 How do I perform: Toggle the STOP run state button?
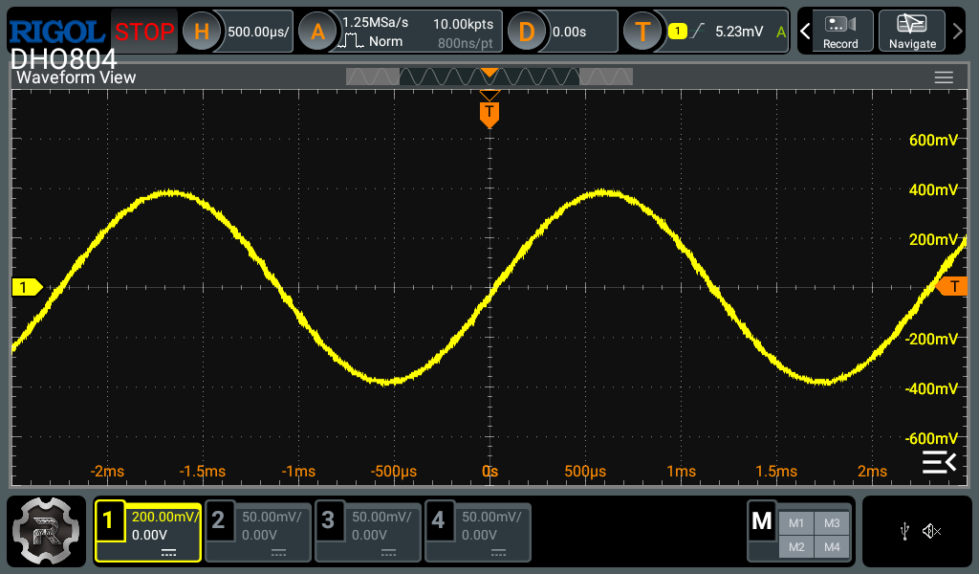click(144, 32)
